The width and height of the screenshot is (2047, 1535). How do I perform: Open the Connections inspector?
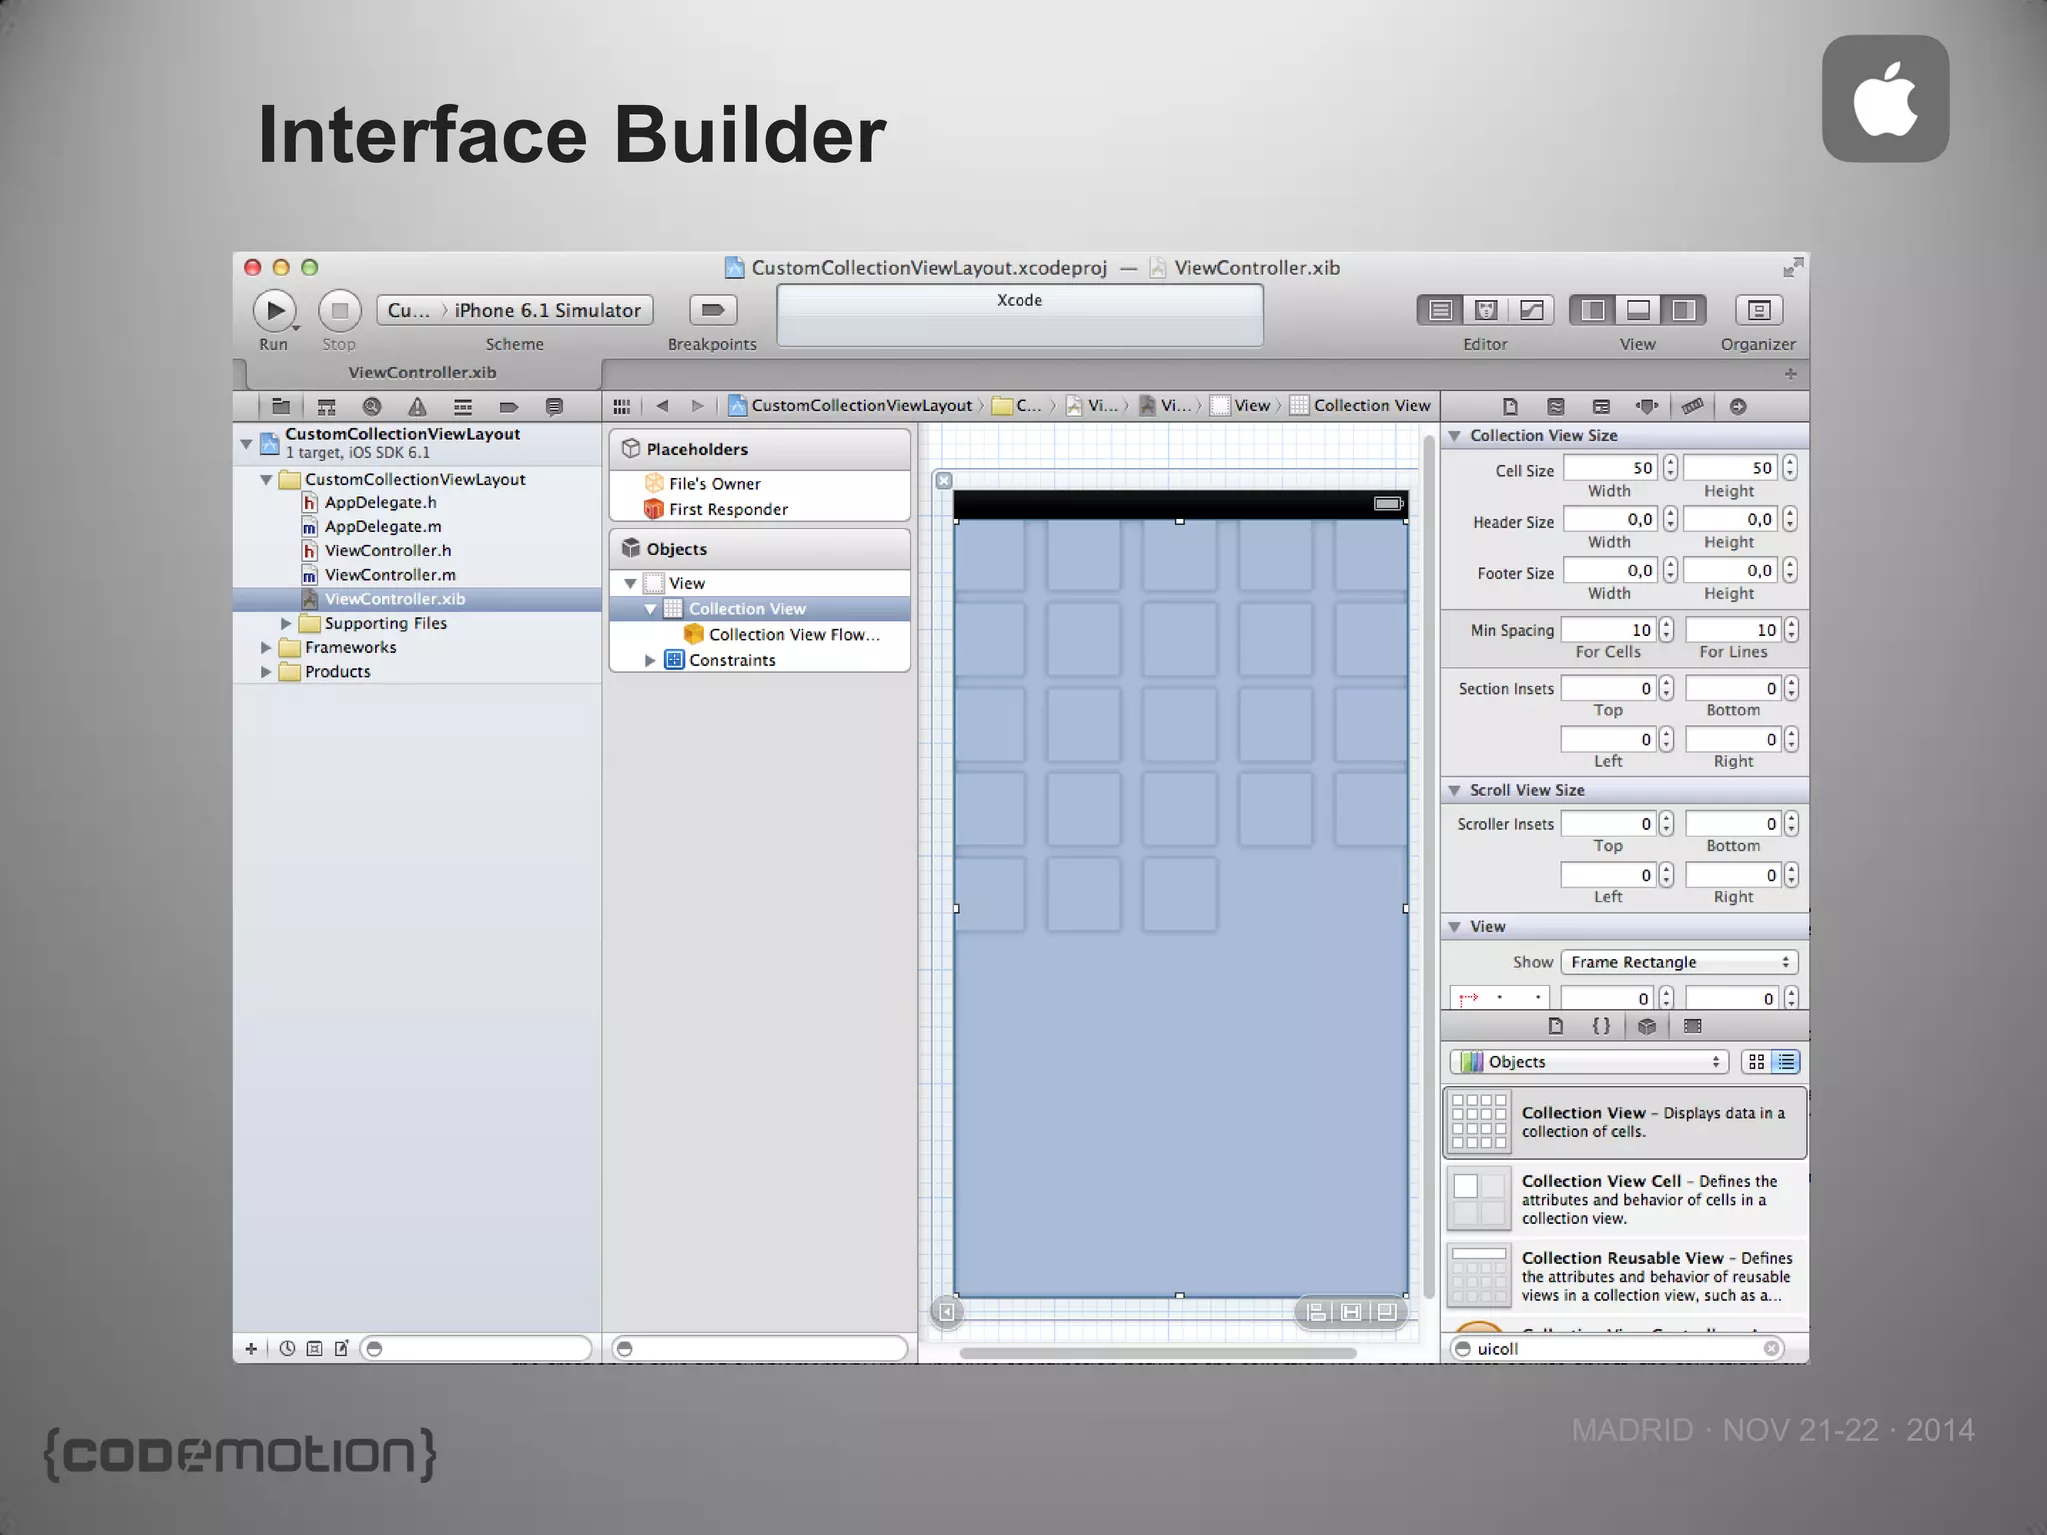[1738, 407]
